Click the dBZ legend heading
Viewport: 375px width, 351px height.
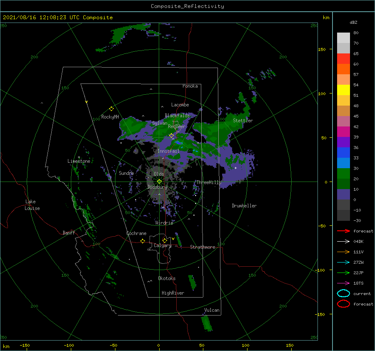[x=353, y=22]
